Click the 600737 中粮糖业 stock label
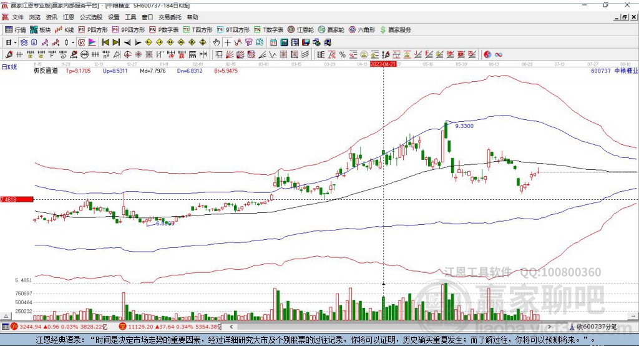Screen dimensions: 639x346 (x=614, y=71)
